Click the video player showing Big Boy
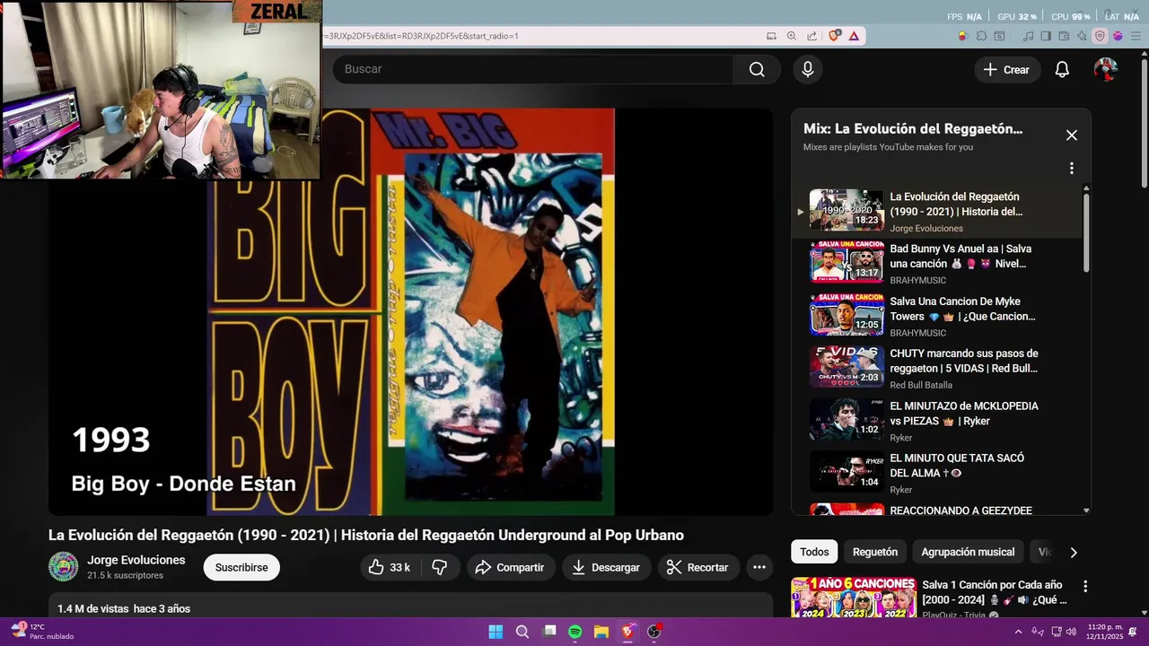The height and width of the screenshot is (646, 1149). pyautogui.click(x=410, y=311)
